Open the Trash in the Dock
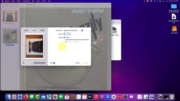The width and height of the screenshot is (180, 101). 172,97
